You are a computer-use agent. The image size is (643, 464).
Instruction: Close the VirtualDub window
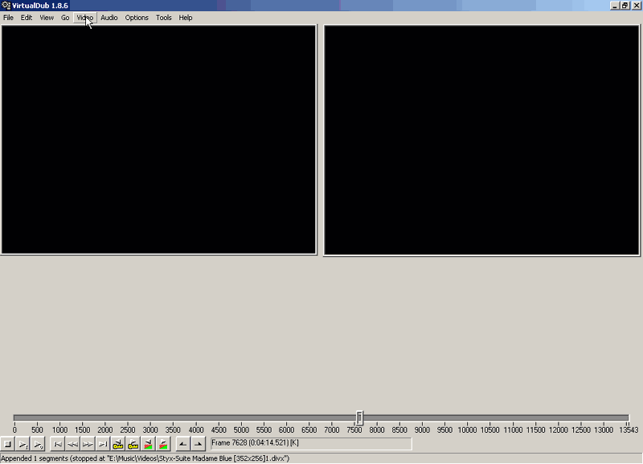pos(637,6)
